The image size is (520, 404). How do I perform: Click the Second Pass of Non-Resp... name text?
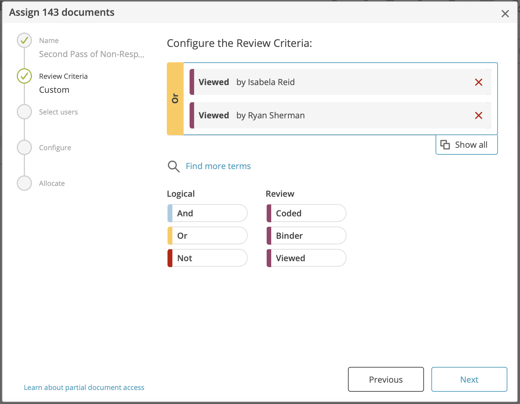92,54
